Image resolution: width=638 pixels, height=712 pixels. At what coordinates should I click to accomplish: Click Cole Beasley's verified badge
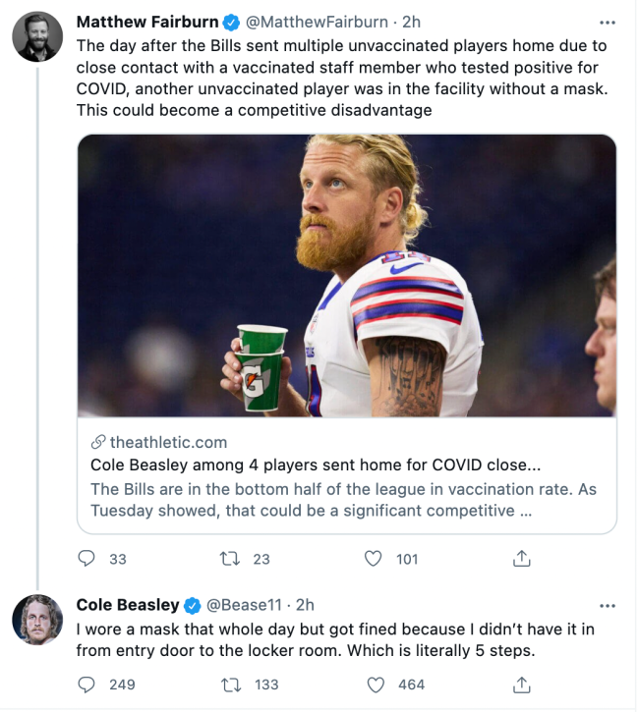pos(194,605)
